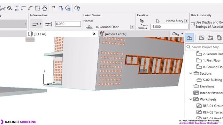The height and width of the screenshot is (125, 223).
Task: Open the REF-01 Ground worksheet
Action: click(x=209, y=106)
